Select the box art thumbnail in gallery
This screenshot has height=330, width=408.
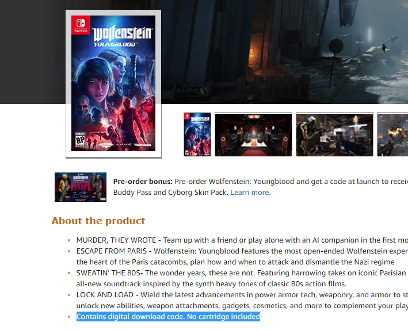[197, 134]
